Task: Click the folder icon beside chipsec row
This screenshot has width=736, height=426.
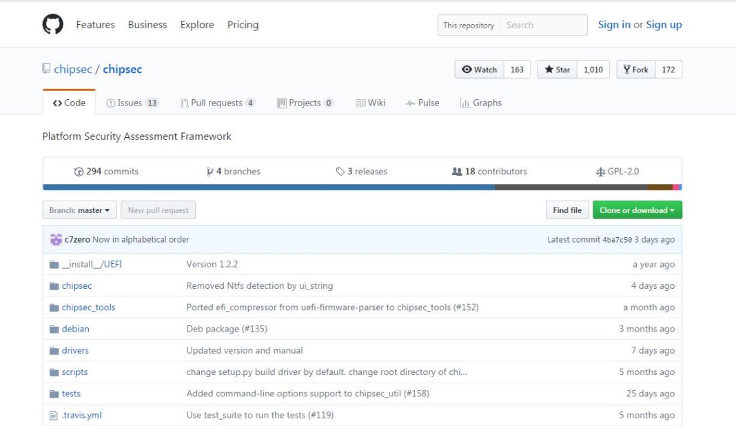Action: (54, 286)
